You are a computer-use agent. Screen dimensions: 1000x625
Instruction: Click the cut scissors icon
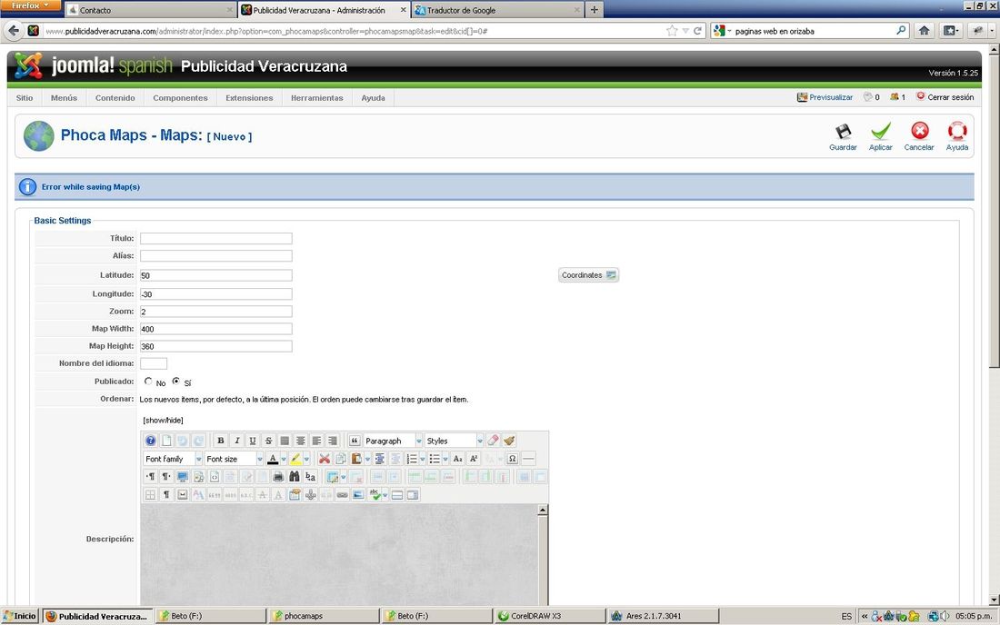(324, 459)
